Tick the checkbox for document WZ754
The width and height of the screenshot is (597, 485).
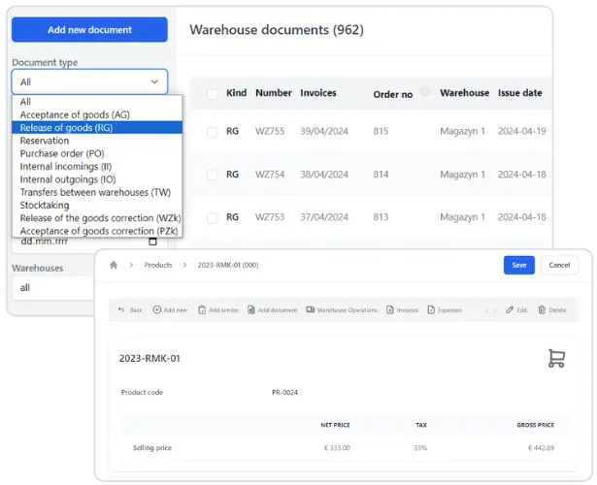coord(213,175)
